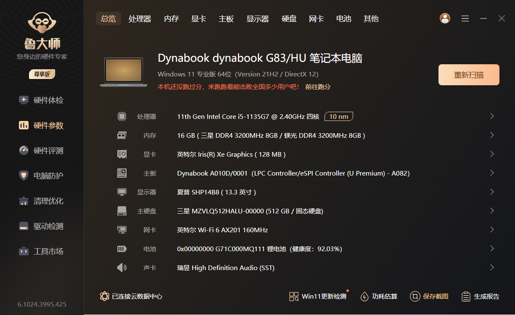515x315 pixels.
Task: Click the 显卡 graphics card icon
Action: pos(122,154)
